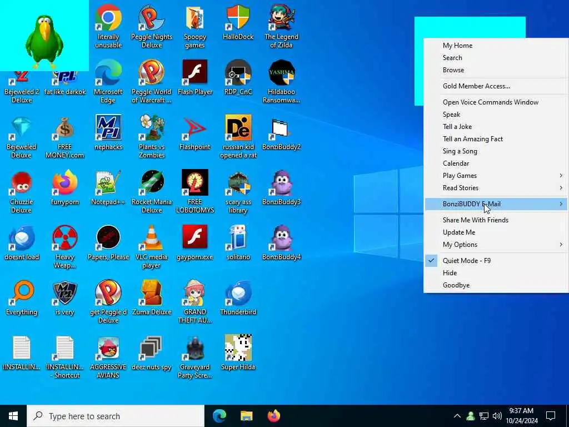Image resolution: width=569 pixels, height=427 pixels.
Task: Select the AGGRESSIVE AVIANS icon
Action: (x=108, y=357)
